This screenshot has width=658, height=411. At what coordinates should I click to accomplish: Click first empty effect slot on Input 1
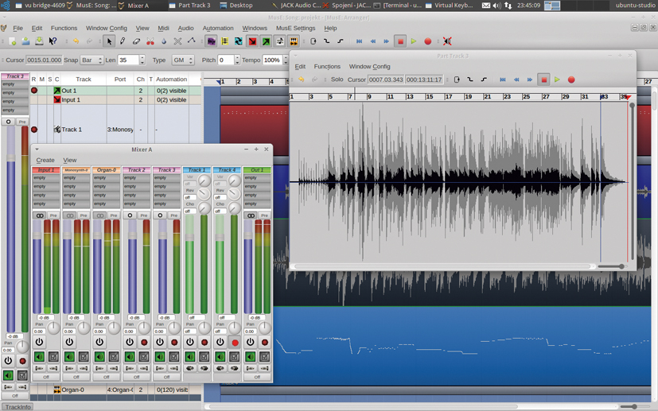pos(45,178)
